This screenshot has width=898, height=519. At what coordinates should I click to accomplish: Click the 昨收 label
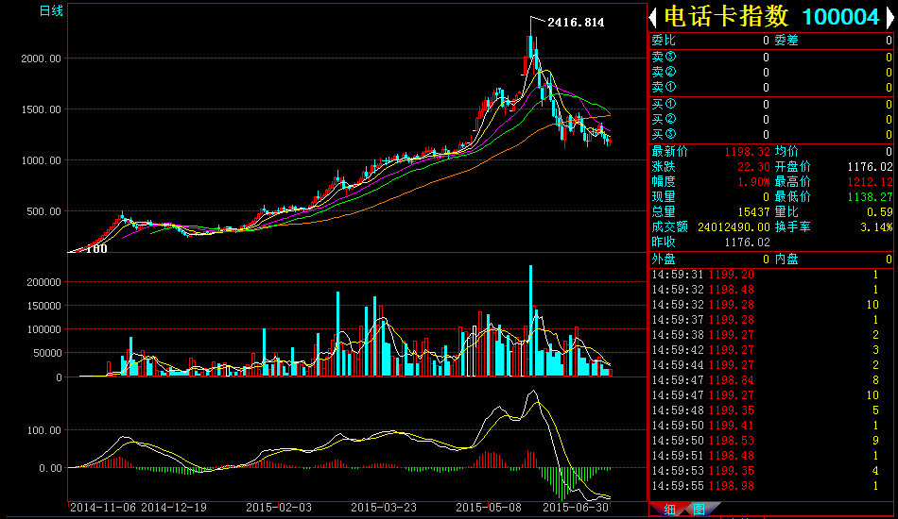tap(664, 243)
